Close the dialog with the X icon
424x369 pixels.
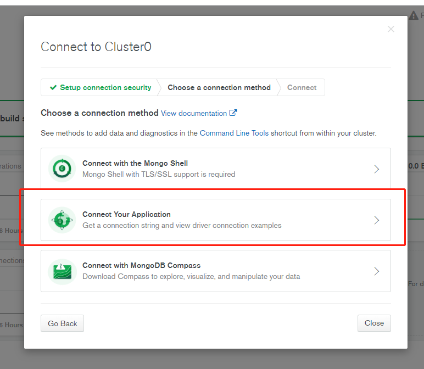[390, 29]
